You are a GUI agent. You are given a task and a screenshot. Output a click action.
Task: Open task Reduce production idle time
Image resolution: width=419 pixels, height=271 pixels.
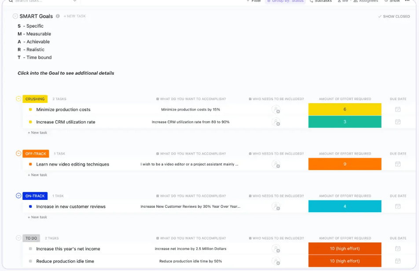coord(65,261)
